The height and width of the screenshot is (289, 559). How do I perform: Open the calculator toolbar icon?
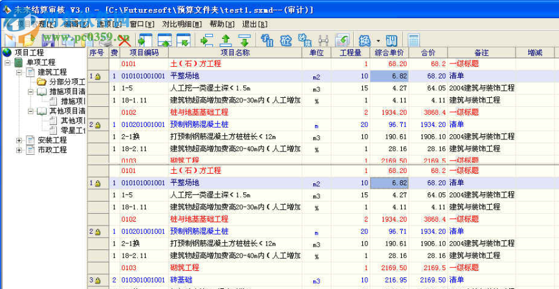pos(413,40)
